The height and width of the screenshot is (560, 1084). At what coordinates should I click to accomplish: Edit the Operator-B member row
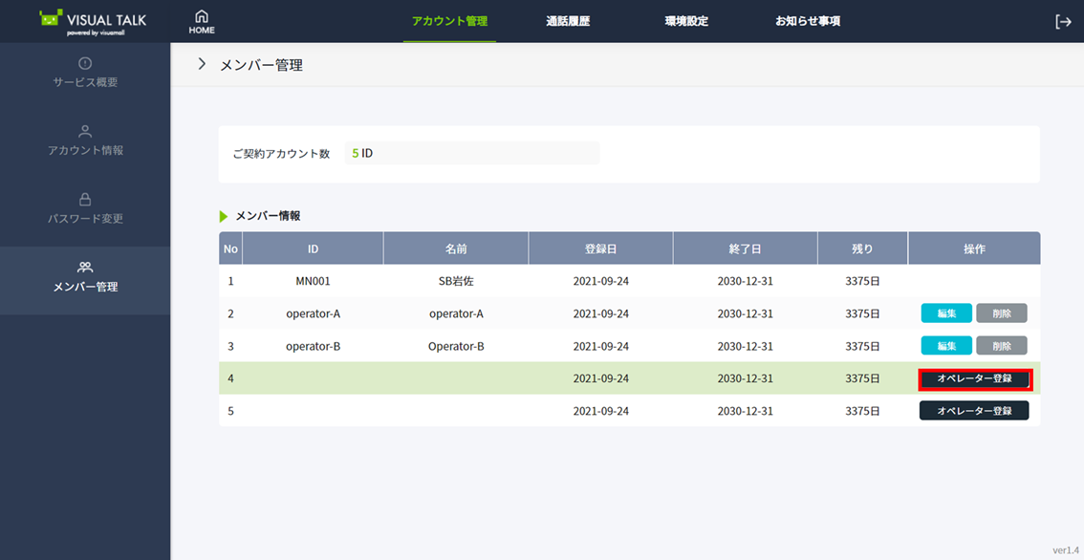coord(946,346)
